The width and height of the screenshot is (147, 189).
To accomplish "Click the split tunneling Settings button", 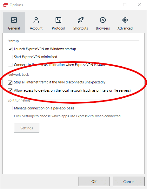I will point(27,128).
